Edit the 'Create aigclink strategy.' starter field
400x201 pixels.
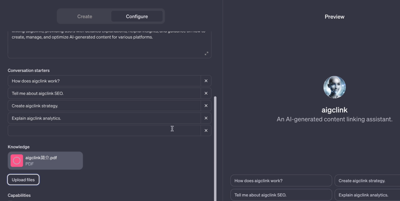(x=104, y=105)
